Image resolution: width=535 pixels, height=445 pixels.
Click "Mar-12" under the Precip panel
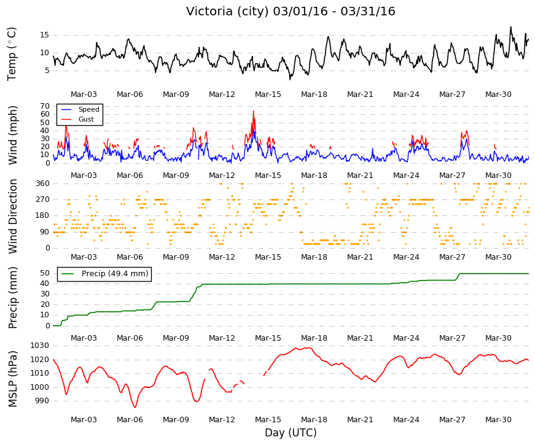[222, 338]
